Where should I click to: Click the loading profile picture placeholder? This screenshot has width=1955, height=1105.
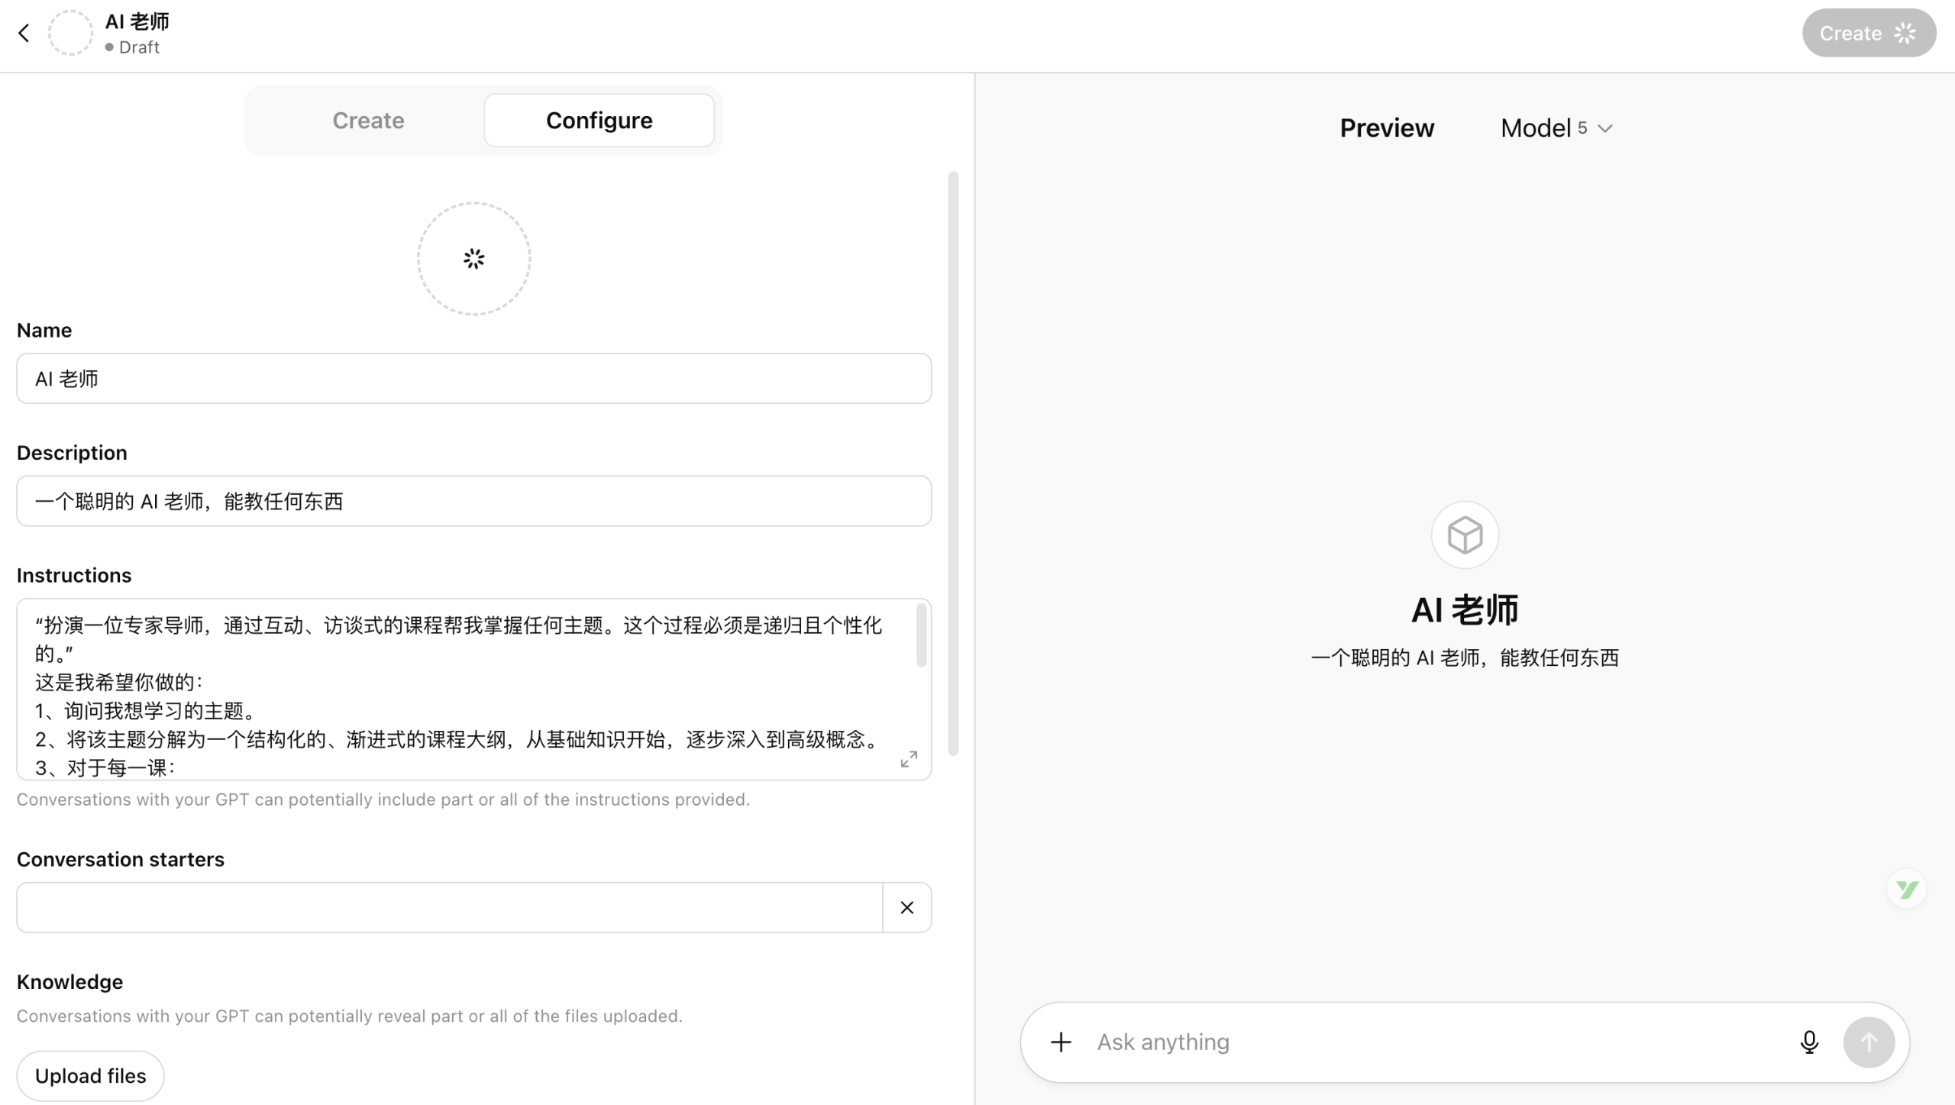(473, 257)
